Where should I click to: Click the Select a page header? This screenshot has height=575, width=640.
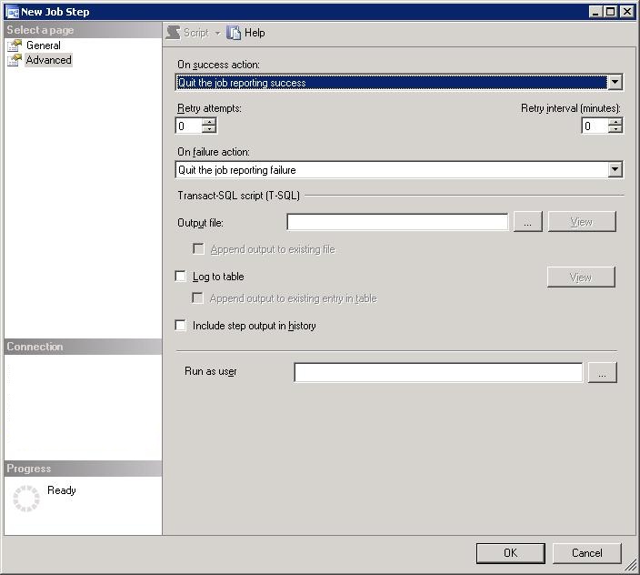(84, 30)
